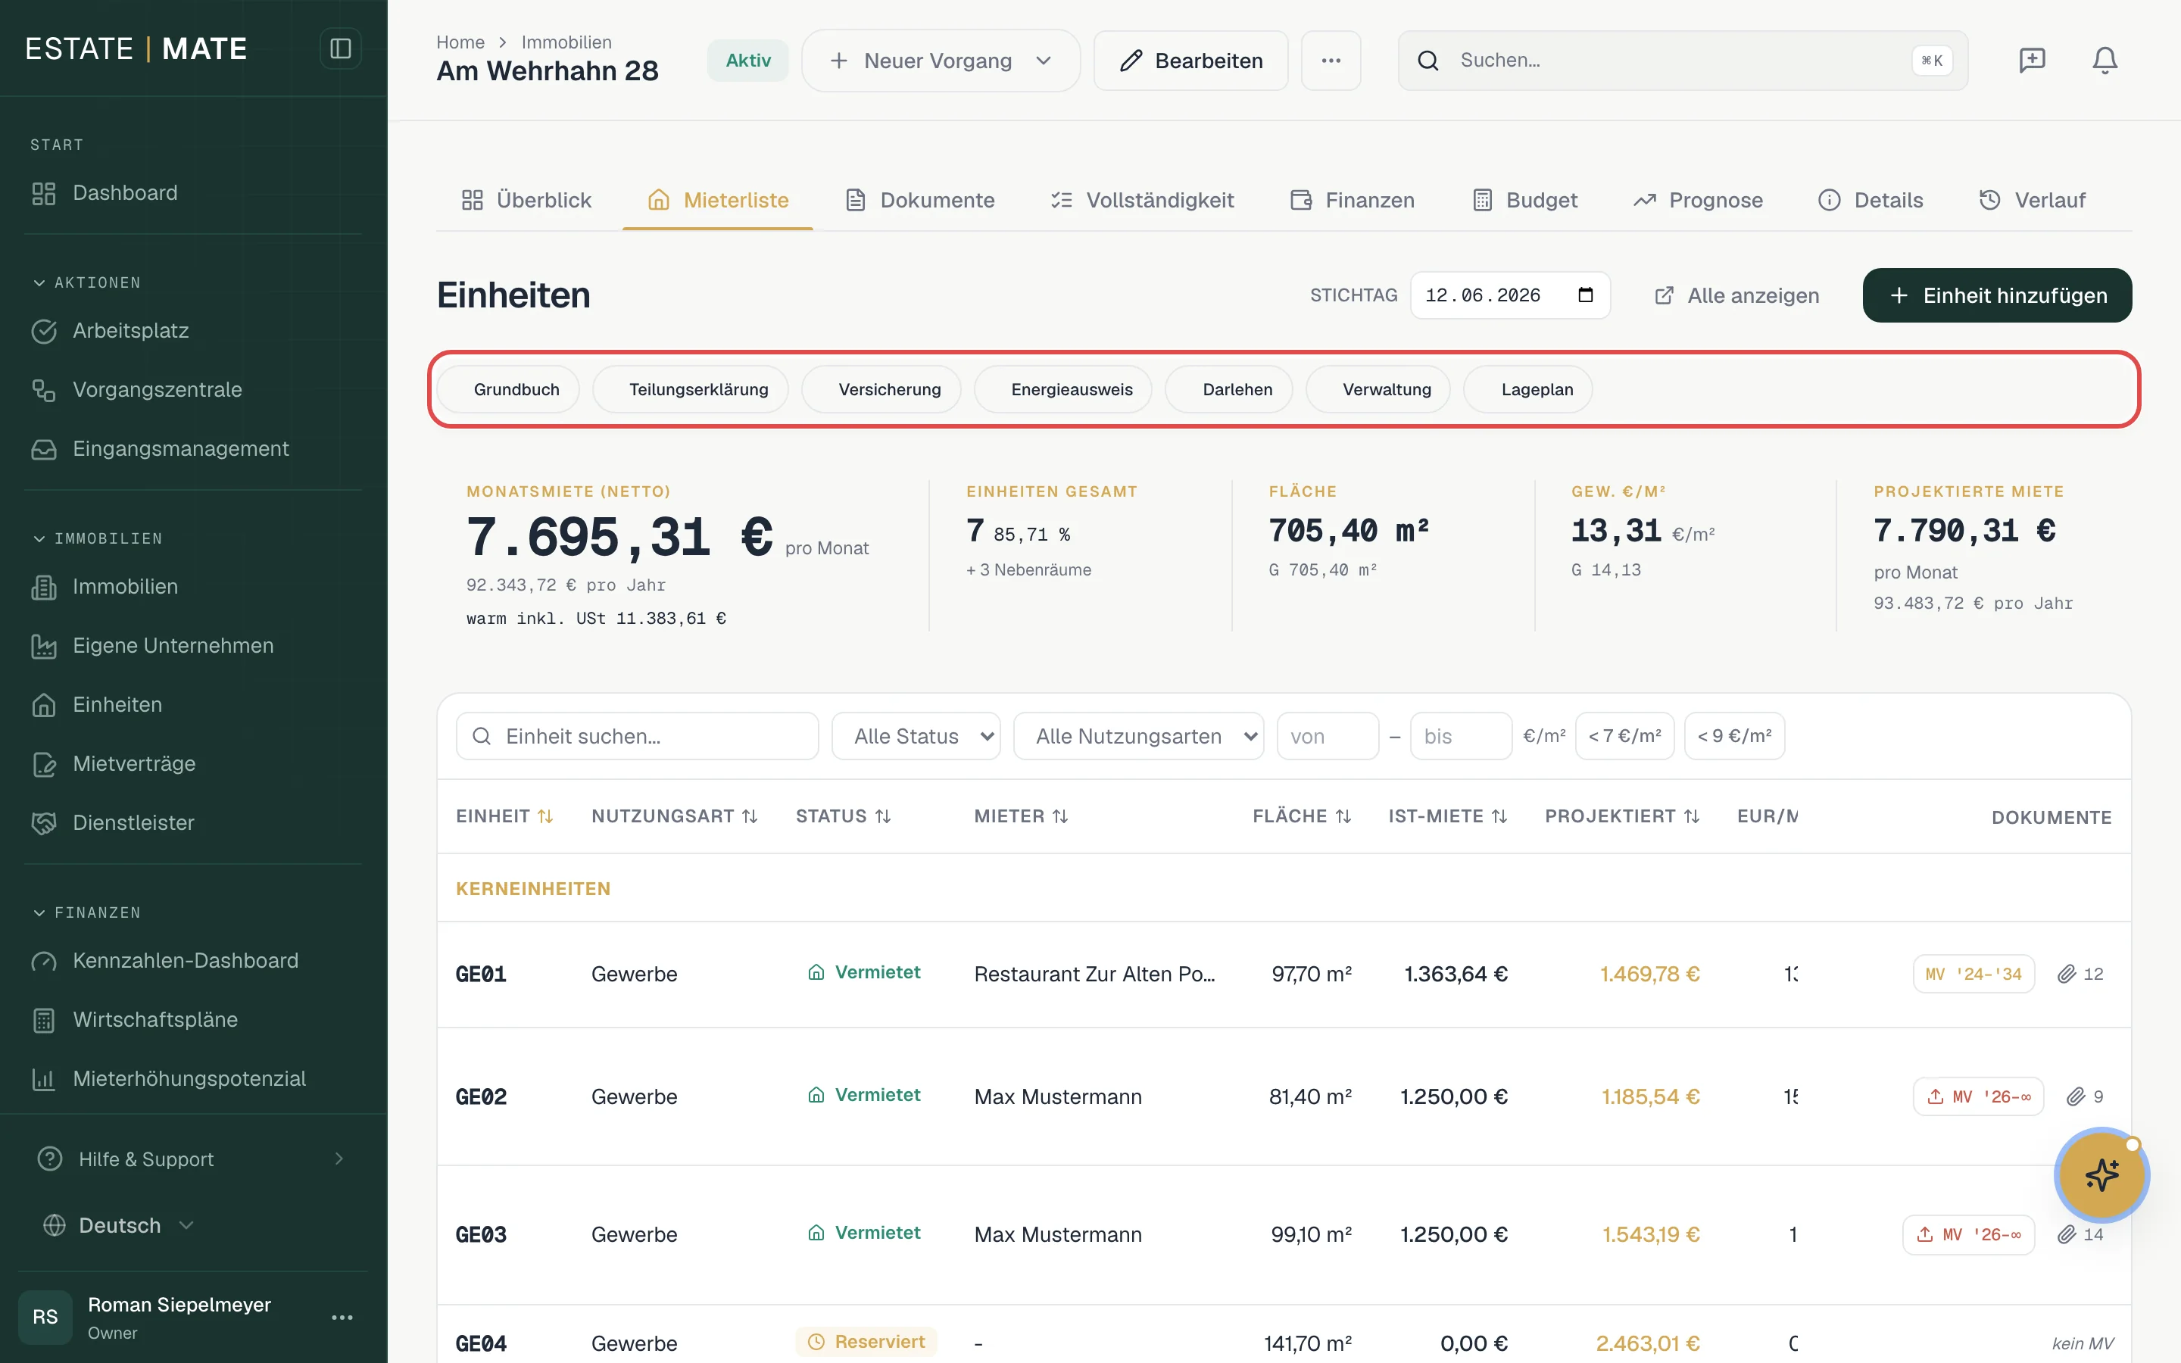
Task: Collapse the sidebar with the panel icon
Action: 341,48
